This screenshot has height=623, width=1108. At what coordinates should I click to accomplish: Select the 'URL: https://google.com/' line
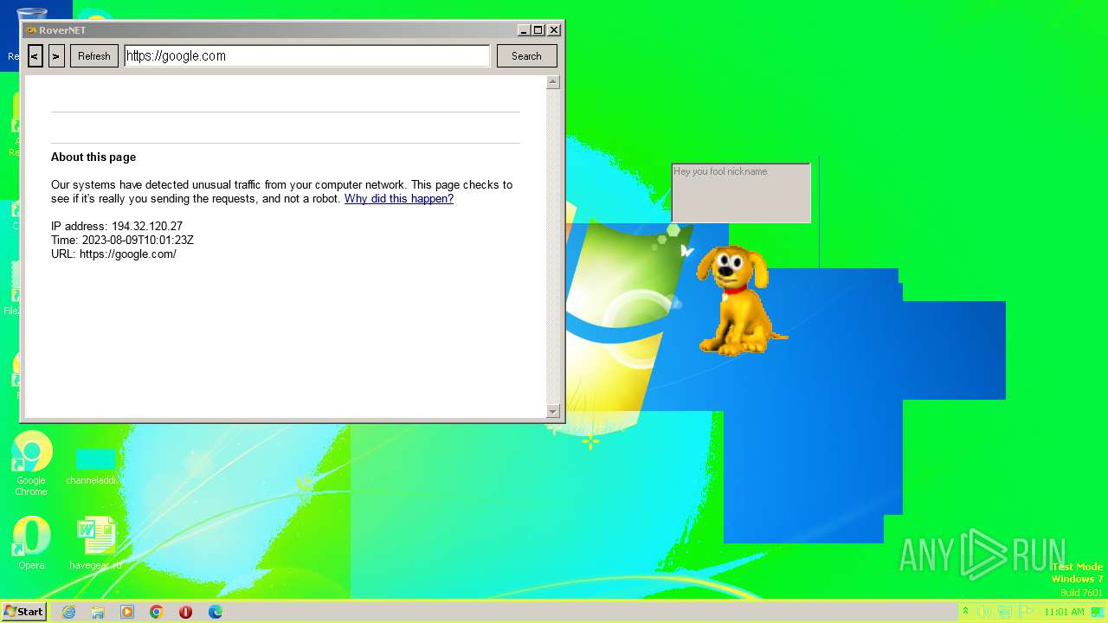[113, 254]
